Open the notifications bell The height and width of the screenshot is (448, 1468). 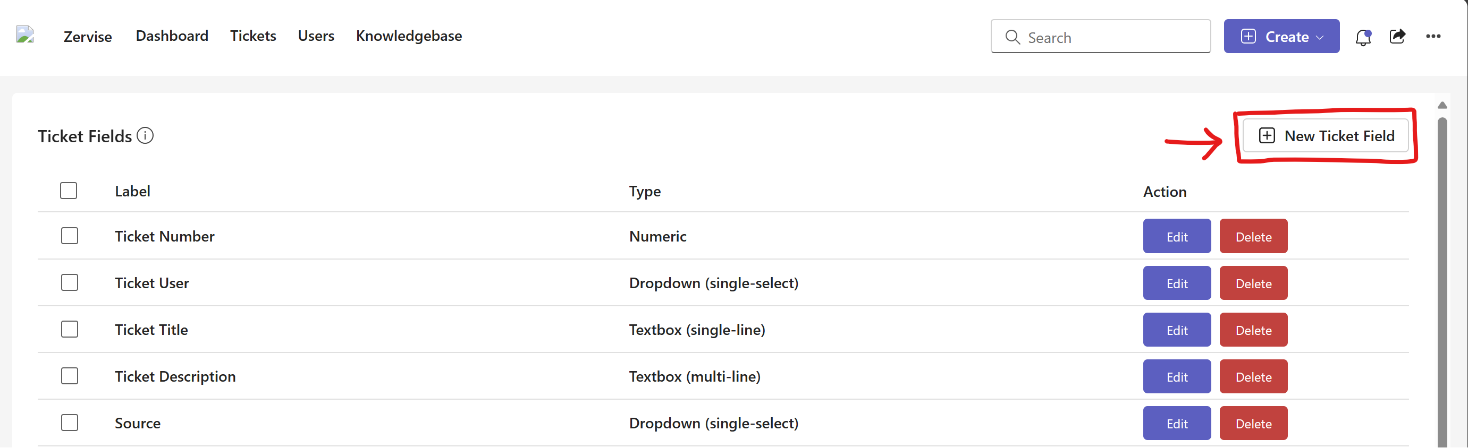point(1363,38)
